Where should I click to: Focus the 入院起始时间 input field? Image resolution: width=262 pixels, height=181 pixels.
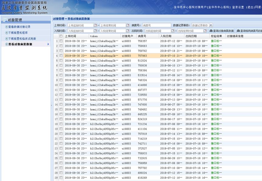click(81, 31)
